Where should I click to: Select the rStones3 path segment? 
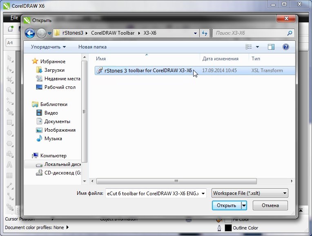73,33
